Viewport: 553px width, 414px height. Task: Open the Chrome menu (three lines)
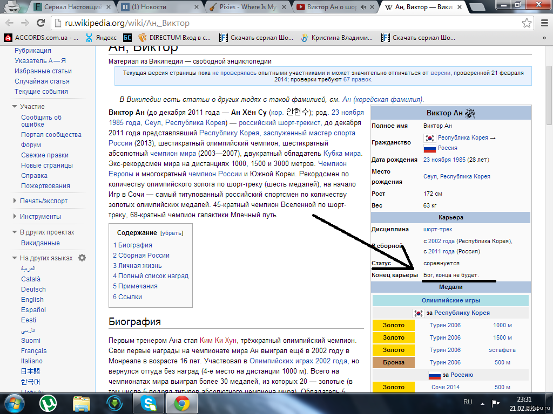pyautogui.click(x=544, y=23)
